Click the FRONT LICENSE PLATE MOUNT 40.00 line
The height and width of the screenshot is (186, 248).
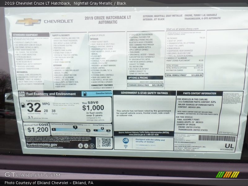(185, 60)
